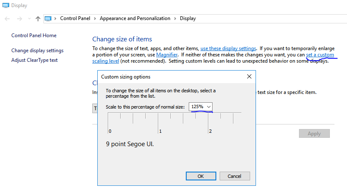
Task: Click the '9 point Segoe UI.' sample text
Action: coord(130,144)
